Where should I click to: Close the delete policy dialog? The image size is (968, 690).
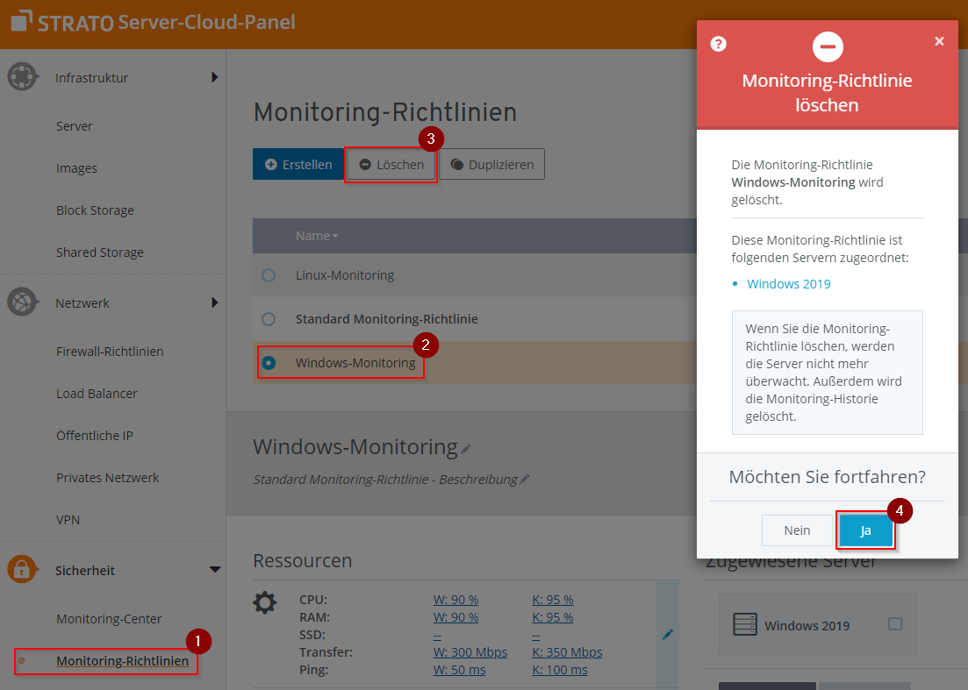tap(939, 41)
